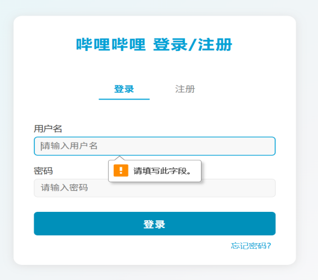
Task: Click the 密码 input field
Action: click(155, 188)
